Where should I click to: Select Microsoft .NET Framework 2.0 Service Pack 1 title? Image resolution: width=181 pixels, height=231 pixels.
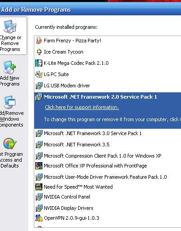(x=100, y=97)
